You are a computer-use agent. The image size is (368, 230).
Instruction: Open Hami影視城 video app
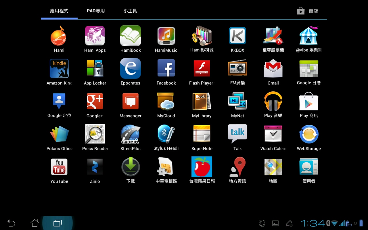pyautogui.click(x=202, y=36)
